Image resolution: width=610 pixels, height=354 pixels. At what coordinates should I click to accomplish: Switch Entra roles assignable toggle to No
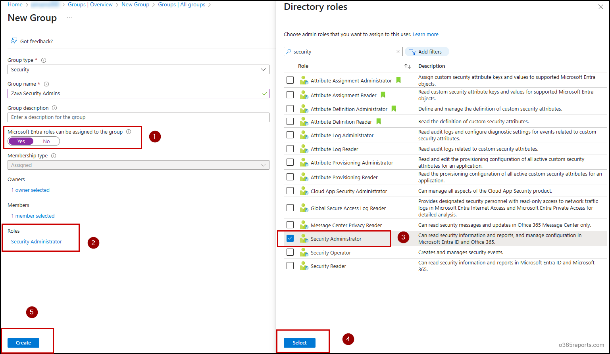[x=46, y=141]
